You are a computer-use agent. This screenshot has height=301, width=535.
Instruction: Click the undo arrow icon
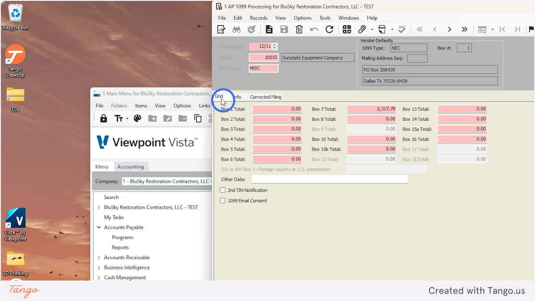pyautogui.click(x=314, y=29)
